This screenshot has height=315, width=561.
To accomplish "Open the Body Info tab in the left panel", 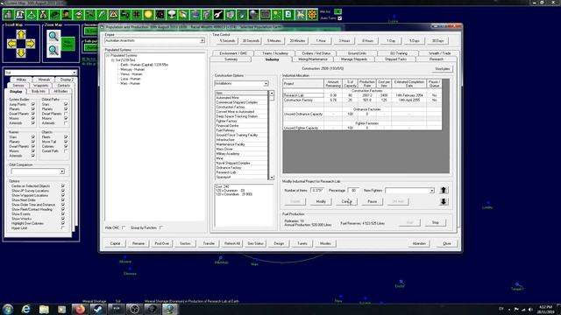I will pos(39,91).
